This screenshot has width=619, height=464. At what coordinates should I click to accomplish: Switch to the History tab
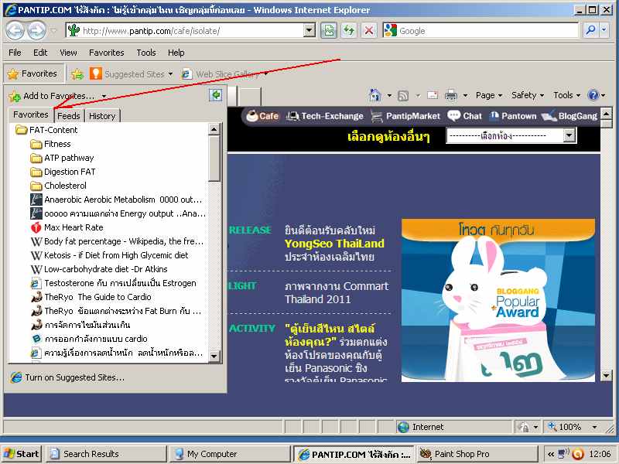click(x=102, y=115)
